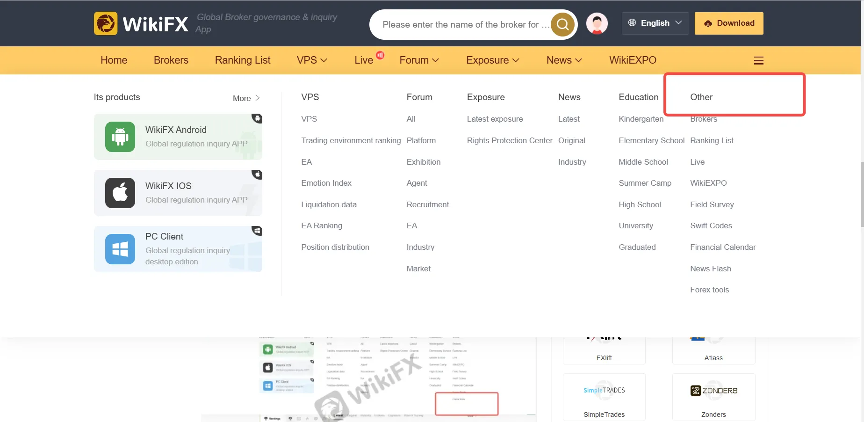Click the Live broadcasting red badge

coord(380,55)
